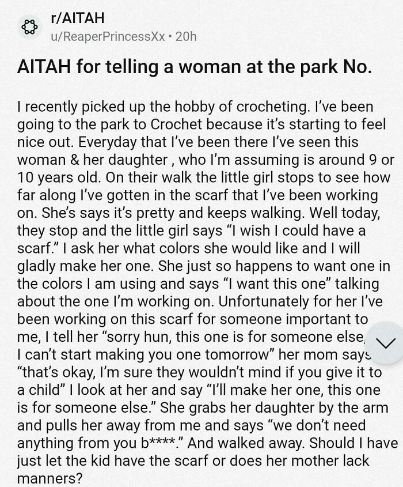Open the post title about the park

pos(195,67)
